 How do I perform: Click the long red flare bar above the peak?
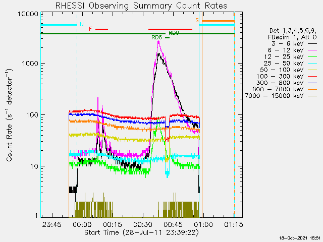[170, 29]
